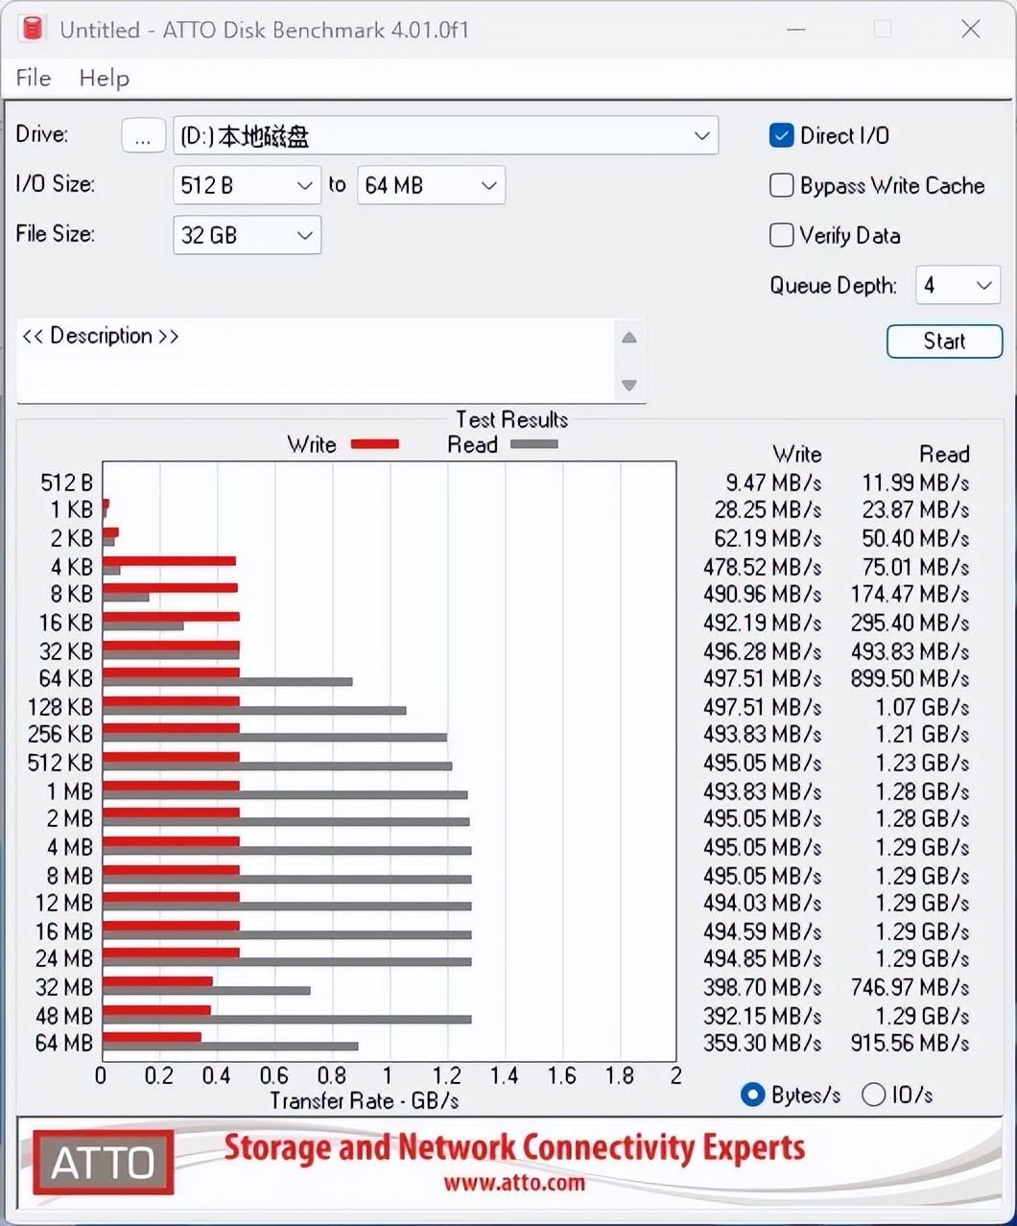The width and height of the screenshot is (1017, 1226).
Task: Click in the Description text field
Action: coord(316,360)
